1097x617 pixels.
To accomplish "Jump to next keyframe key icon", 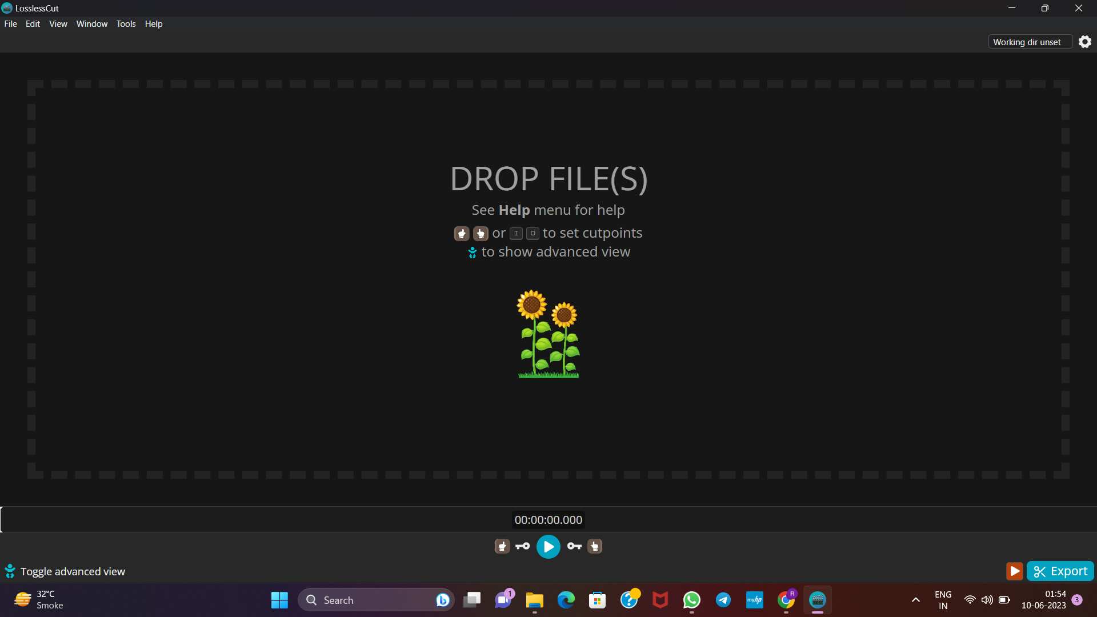I will pyautogui.click(x=574, y=546).
